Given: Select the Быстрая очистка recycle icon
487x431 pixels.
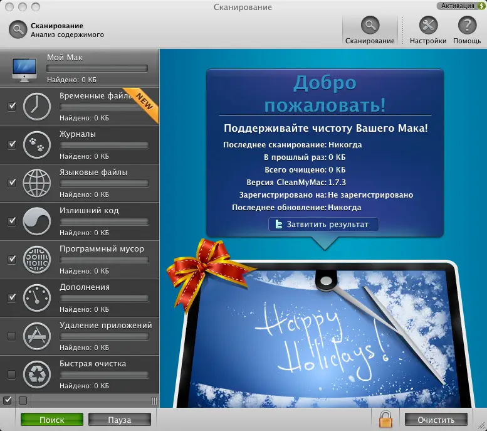Looking at the screenshot, I should [x=36, y=374].
